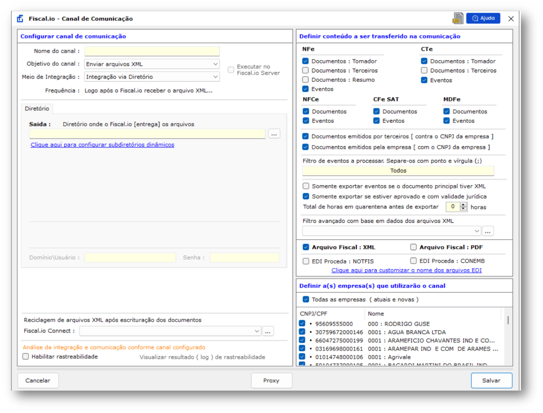
Task: Check NFe Documentos : Resumo
Action: click(305, 79)
